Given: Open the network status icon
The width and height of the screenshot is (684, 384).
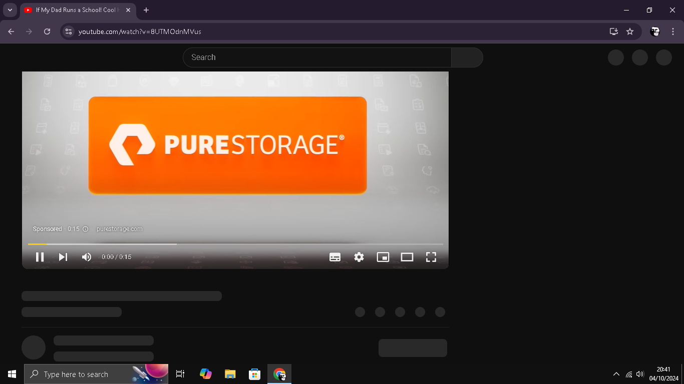Looking at the screenshot, I should pyautogui.click(x=629, y=374).
